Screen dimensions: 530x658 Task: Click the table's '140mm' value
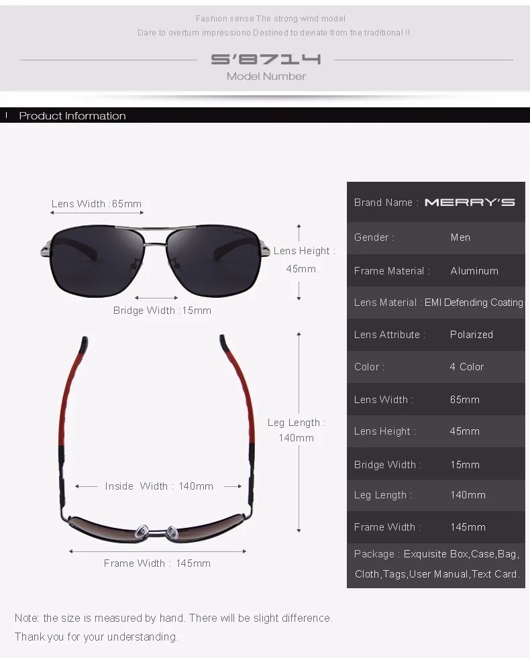tap(468, 495)
